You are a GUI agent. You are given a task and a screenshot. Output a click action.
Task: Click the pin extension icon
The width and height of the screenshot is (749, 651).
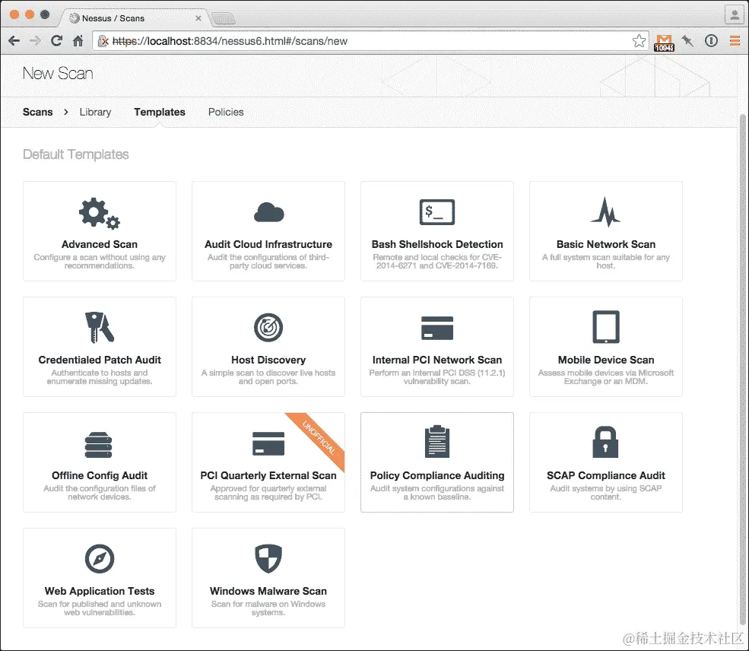pos(687,41)
